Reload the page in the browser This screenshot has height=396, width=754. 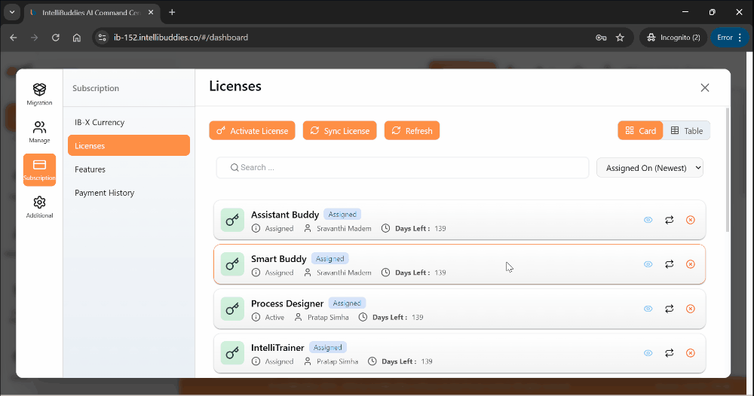[x=55, y=38]
